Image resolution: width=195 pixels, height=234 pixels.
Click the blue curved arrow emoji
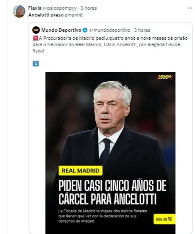click(36, 64)
